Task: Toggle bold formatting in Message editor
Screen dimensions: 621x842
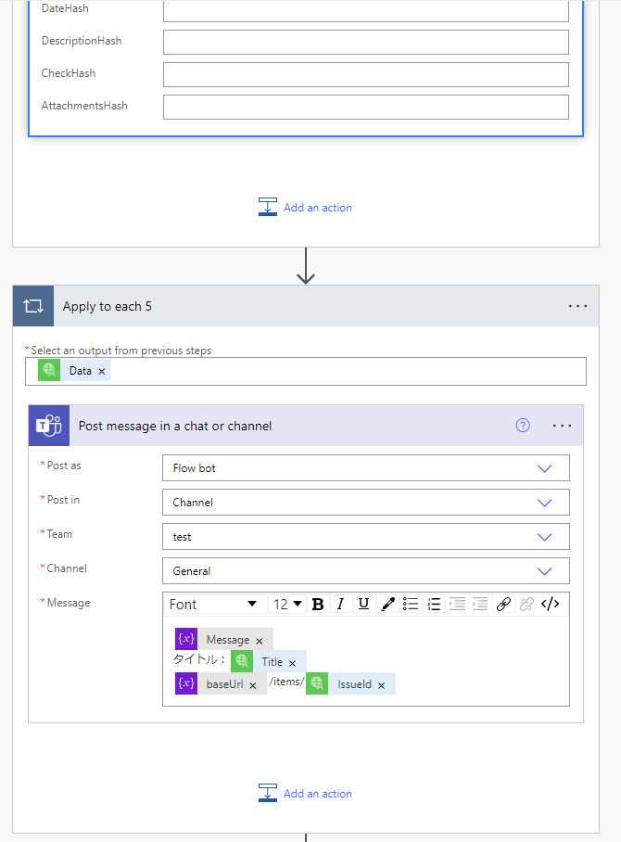Action: click(x=318, y=604)
